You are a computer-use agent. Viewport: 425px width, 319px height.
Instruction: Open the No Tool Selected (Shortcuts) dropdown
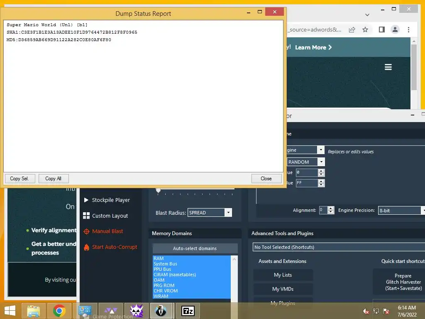point(339,247)
